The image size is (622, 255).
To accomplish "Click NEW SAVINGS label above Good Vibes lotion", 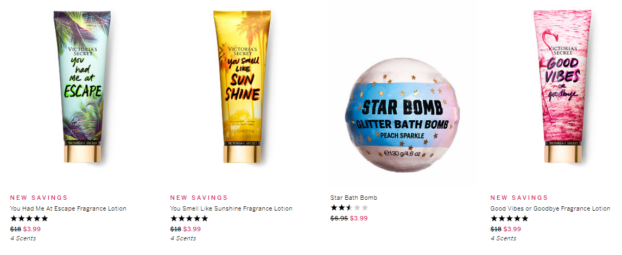I will pyautogui.click(x=519, y=198).
